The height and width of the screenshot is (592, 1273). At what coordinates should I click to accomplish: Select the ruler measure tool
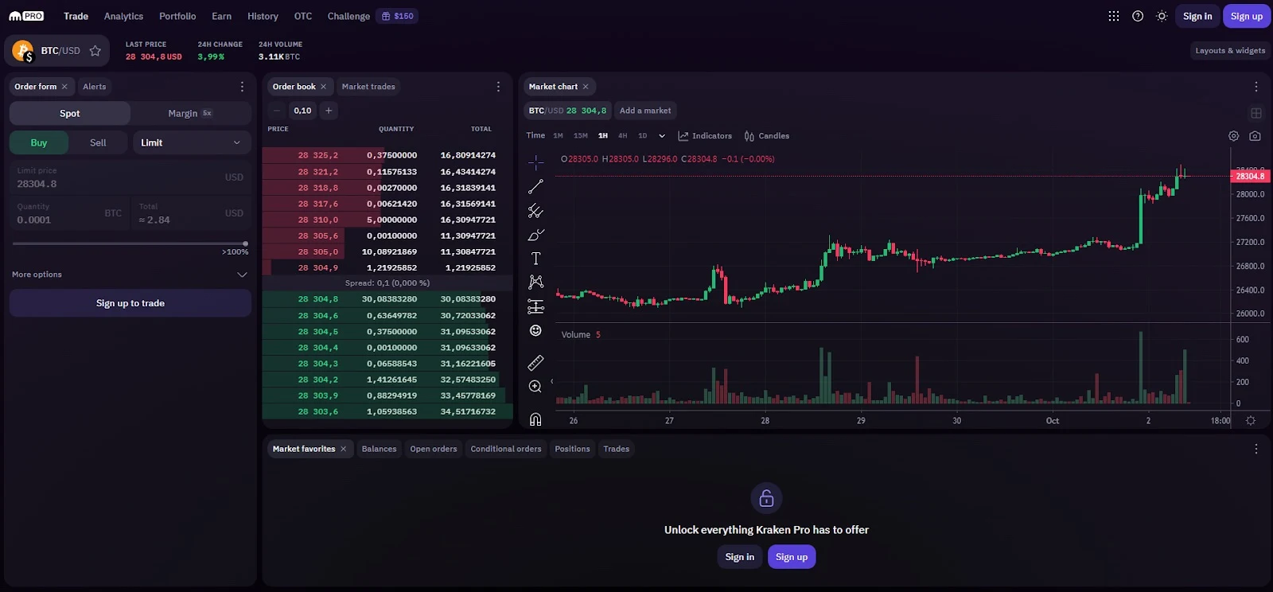pyautogui.click(x=535, y=363)
